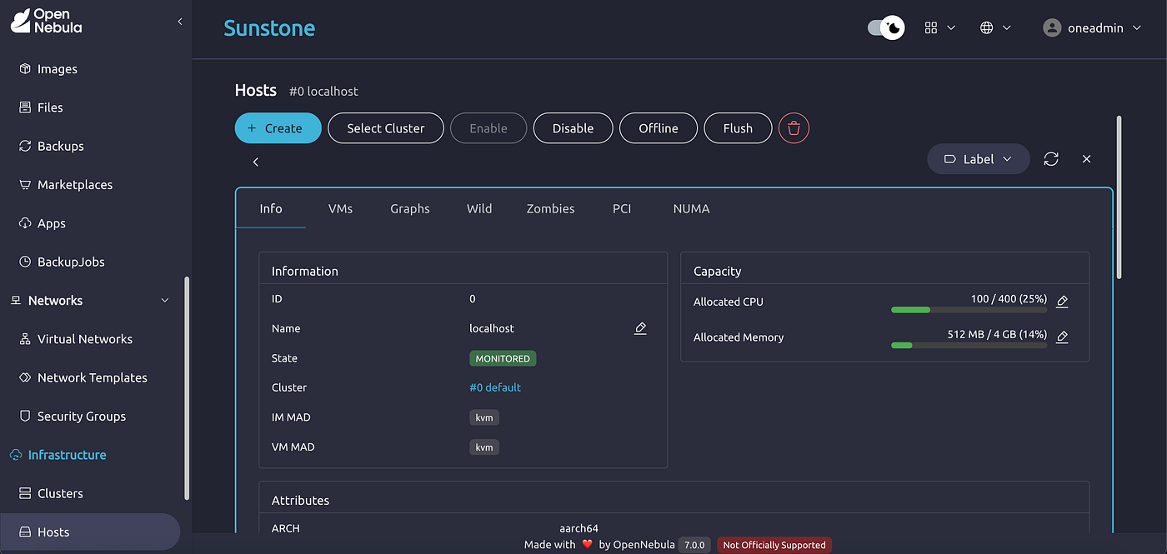The height and width of the screenshot is (554, 1167).
Task: Collapse the Networks sidebar group
Action: (165, 301)
